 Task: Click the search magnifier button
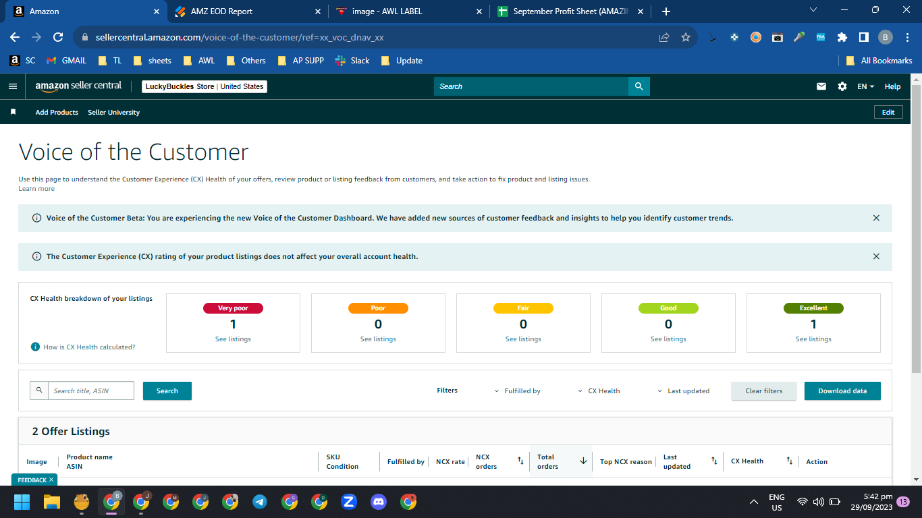639,86
